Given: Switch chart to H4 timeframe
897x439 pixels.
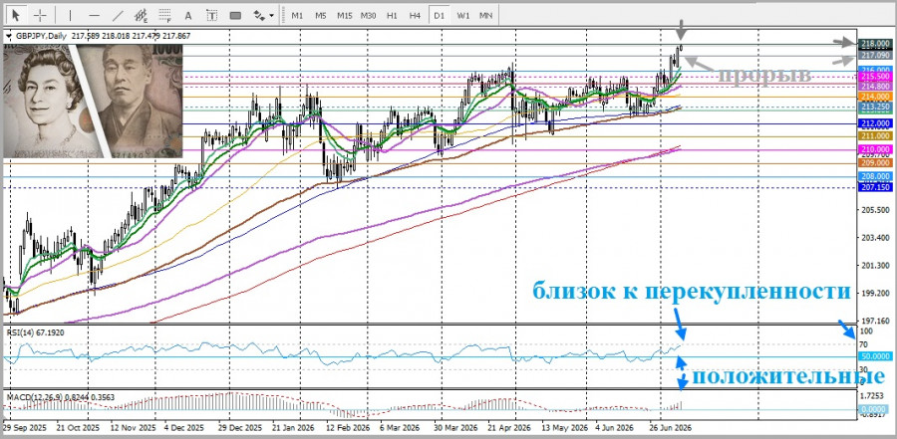Looking at the screenshot, I should point(415,16).
